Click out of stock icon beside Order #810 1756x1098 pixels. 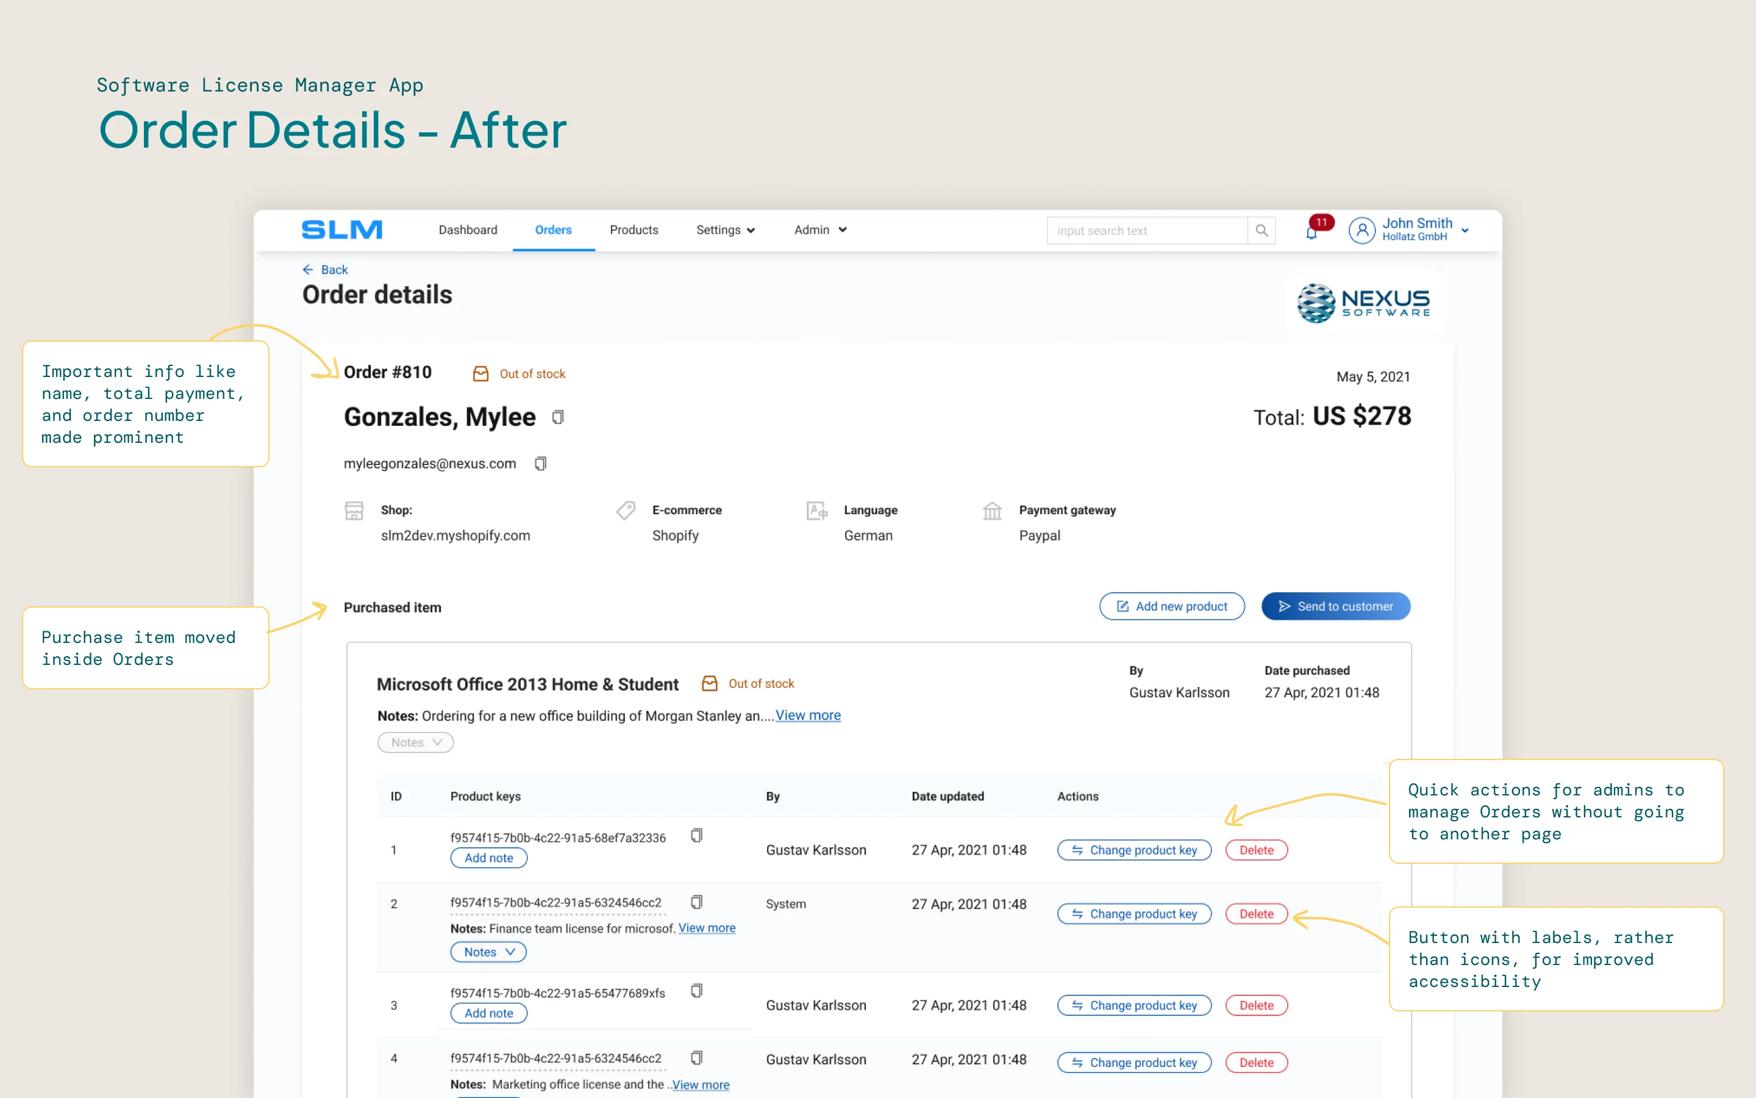pyautogui.click(x=480, y=373)
